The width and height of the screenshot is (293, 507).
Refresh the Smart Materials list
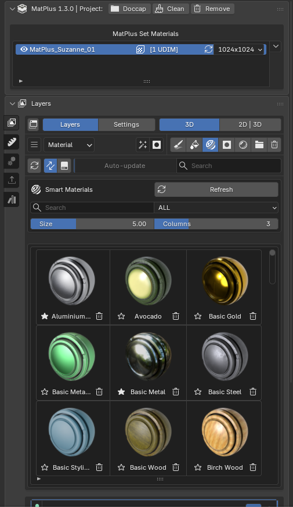coord(216,190)
